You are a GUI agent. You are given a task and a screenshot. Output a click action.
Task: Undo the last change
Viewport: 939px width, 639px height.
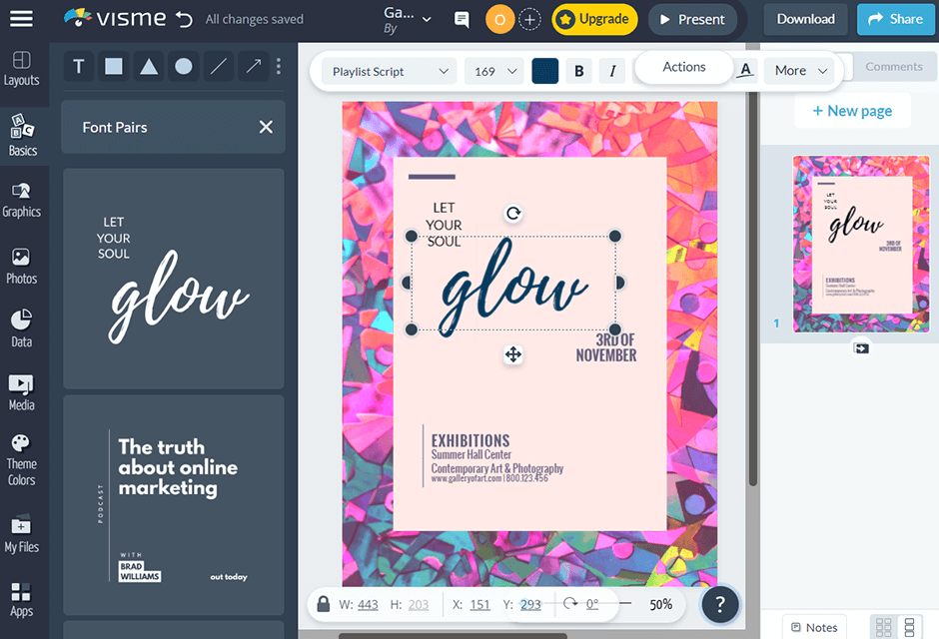tap(185, 20)
